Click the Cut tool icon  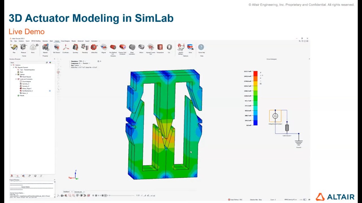click(169, 47)
